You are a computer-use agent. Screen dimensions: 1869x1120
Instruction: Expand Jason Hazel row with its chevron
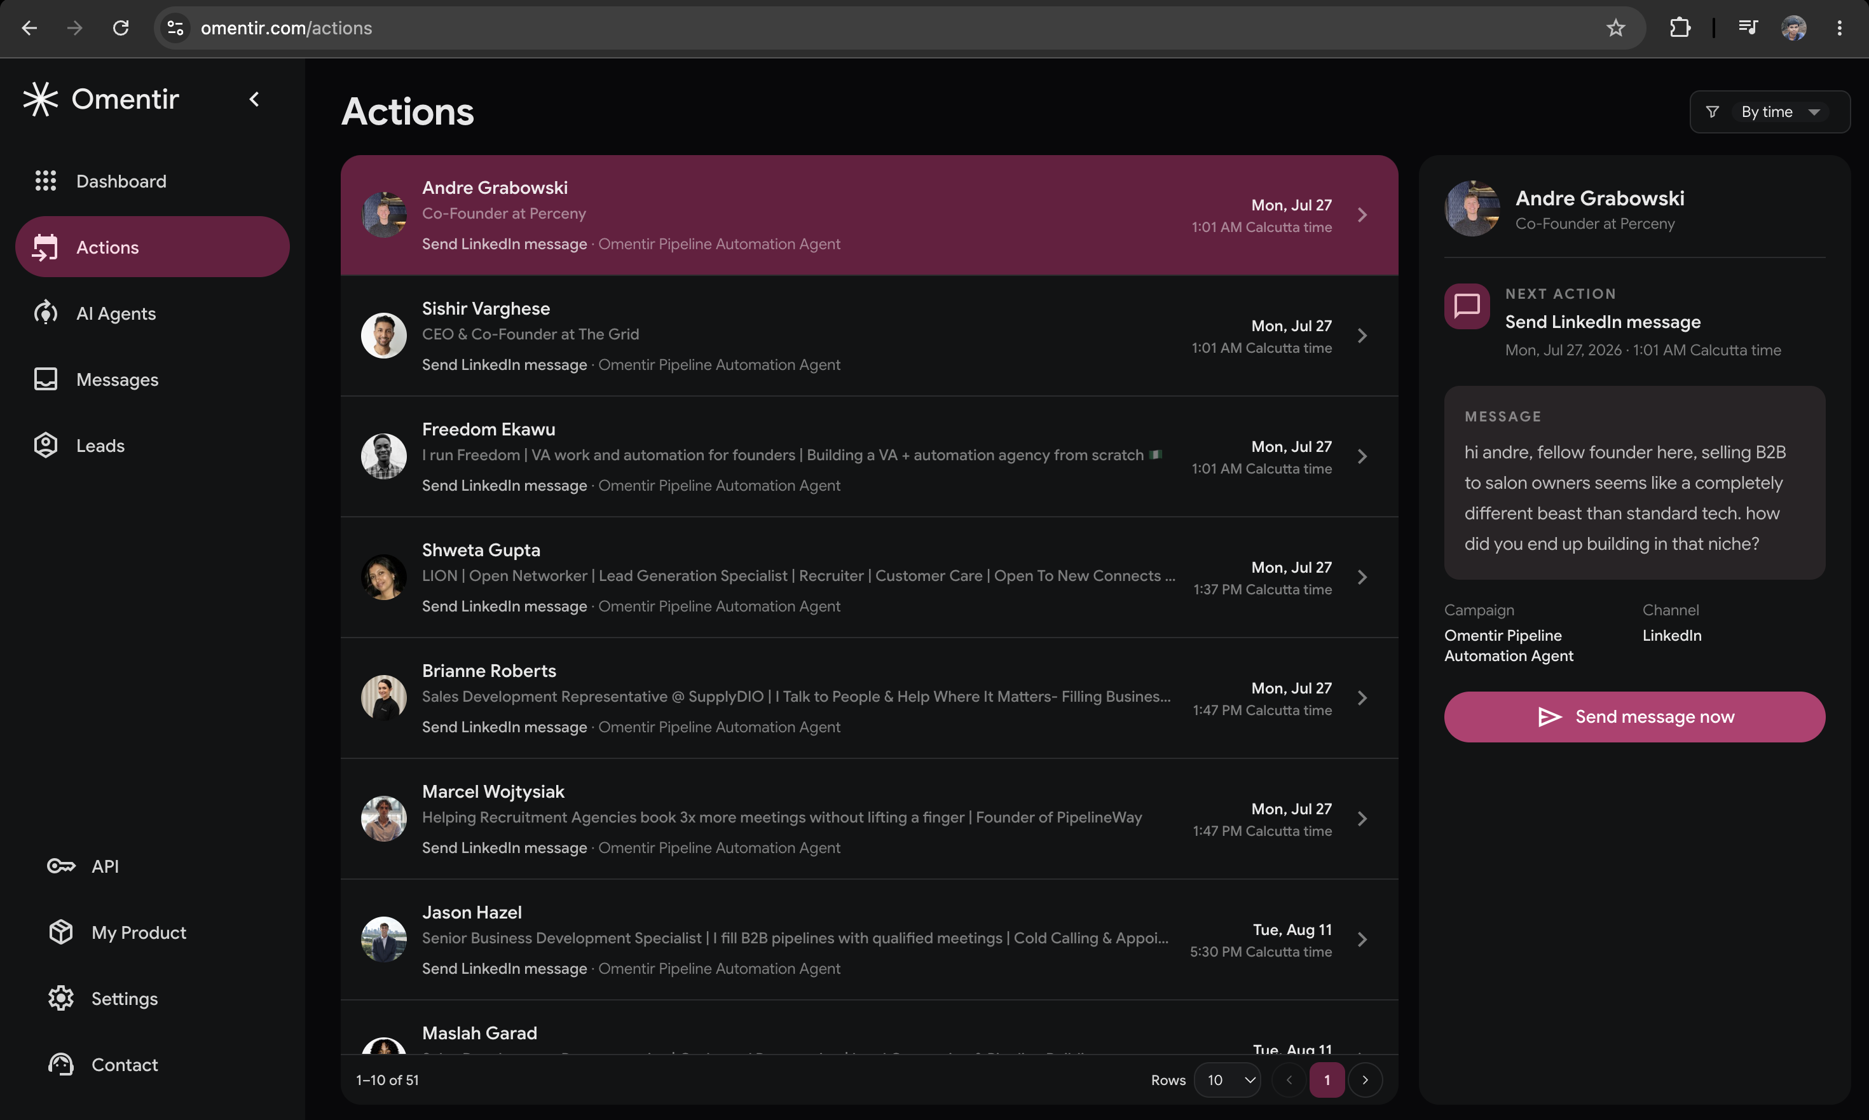coord(1362,939)
